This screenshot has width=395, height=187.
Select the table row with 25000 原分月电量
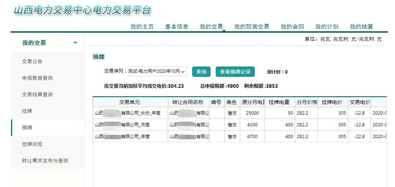(239, 113)
